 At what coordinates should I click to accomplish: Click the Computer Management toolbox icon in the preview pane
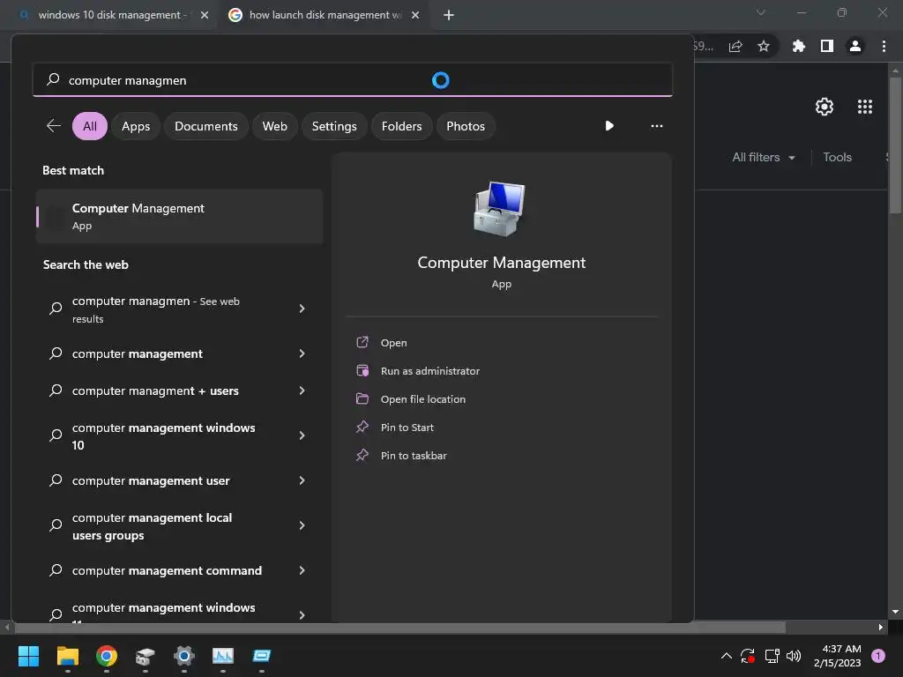tap(500, 208)
